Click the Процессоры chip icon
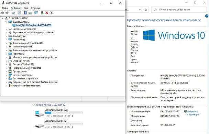209x134 pixels. (x=10, y=71)
